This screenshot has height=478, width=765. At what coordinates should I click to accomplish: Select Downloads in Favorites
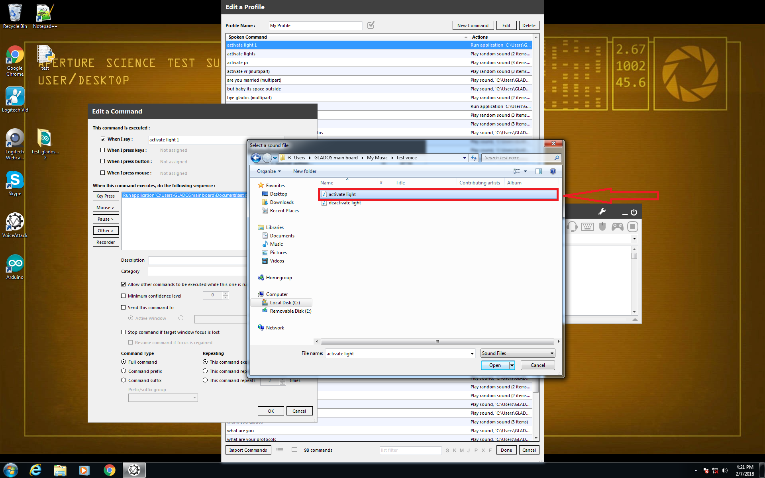click(281, 202)
